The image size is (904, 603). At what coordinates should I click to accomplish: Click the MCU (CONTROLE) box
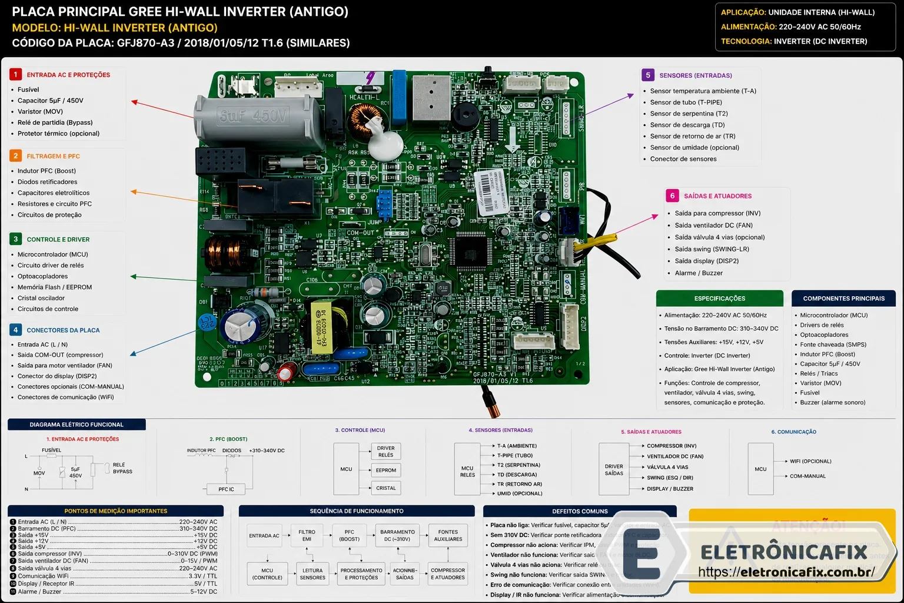pyautogui.click(x=267, y=574)
